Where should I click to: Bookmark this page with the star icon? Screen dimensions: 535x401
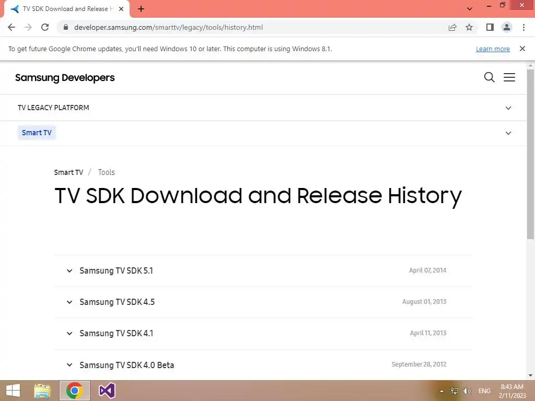469,27
